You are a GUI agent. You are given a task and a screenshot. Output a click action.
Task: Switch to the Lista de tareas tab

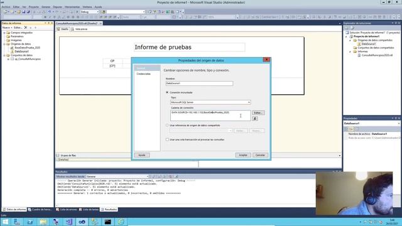pyautogui.click(x=89, y=210)
